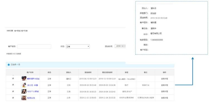The width and height of the screenshot is (209, 104).
Task: Click 磐石有限公司 company value in detail panel
Action: point(156,34)
